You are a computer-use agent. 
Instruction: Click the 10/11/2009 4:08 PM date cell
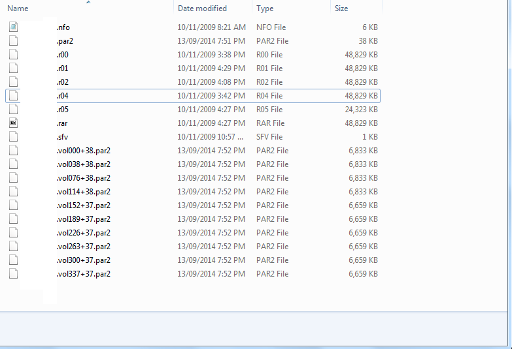coord(211,82)
